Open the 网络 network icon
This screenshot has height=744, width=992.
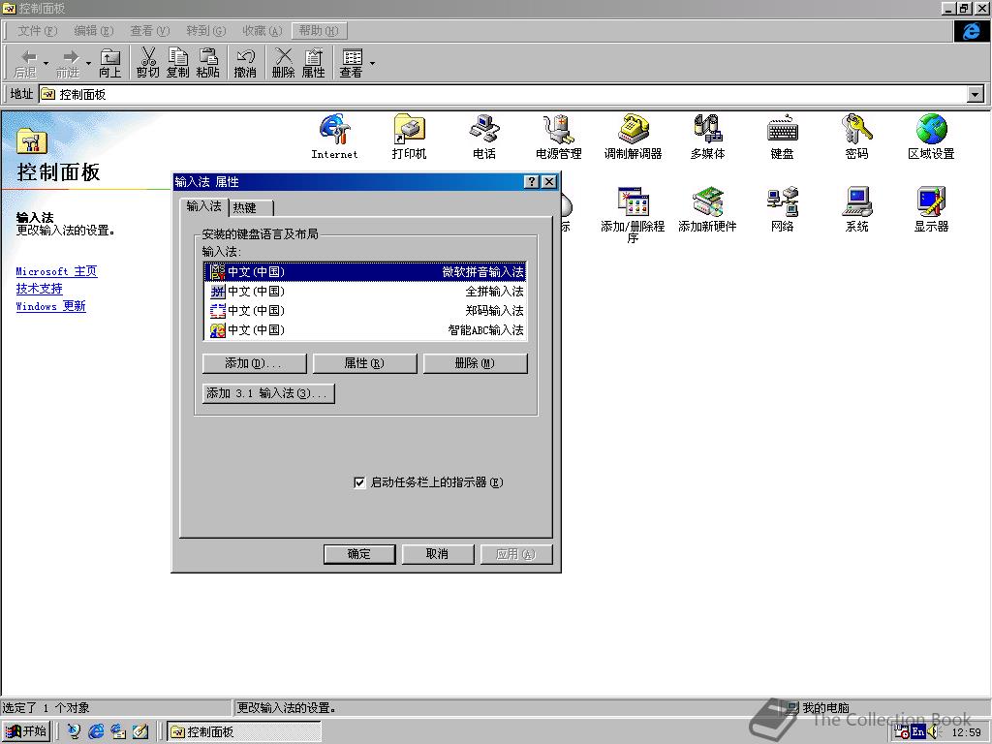pyautogui.click(x=782, y=209)
